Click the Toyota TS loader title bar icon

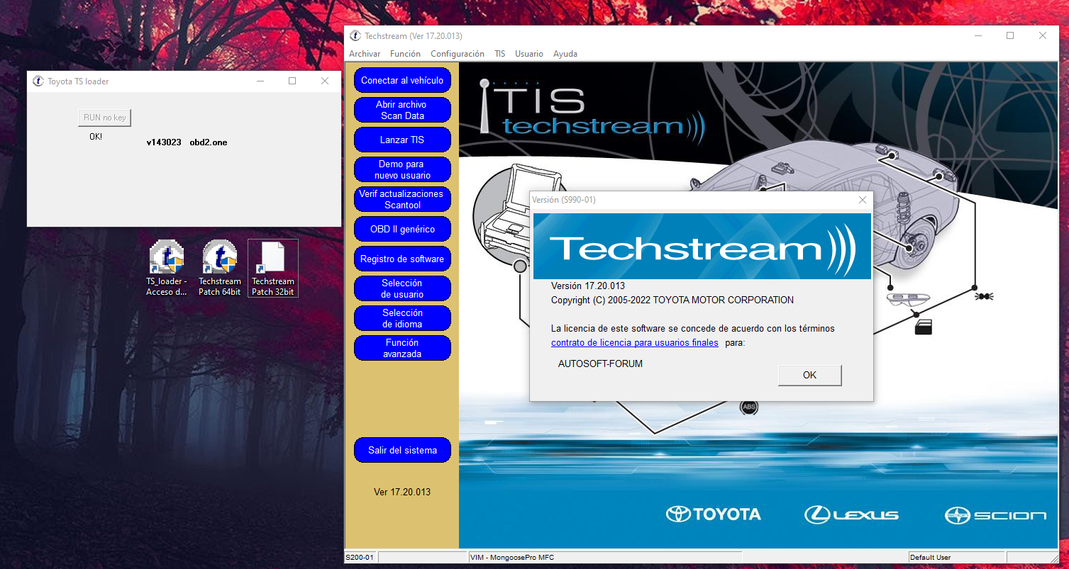pos(38,81)
